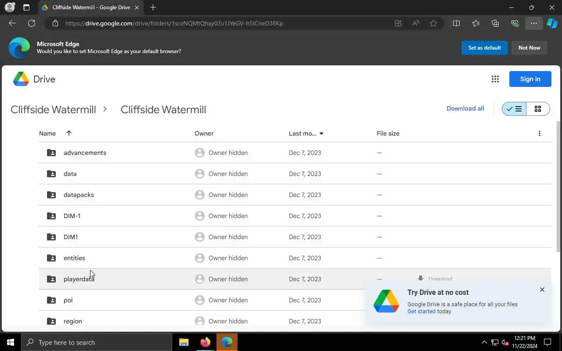Open the region folder
Viewport: 562px width, 351px height.
[x=202, y=321]
